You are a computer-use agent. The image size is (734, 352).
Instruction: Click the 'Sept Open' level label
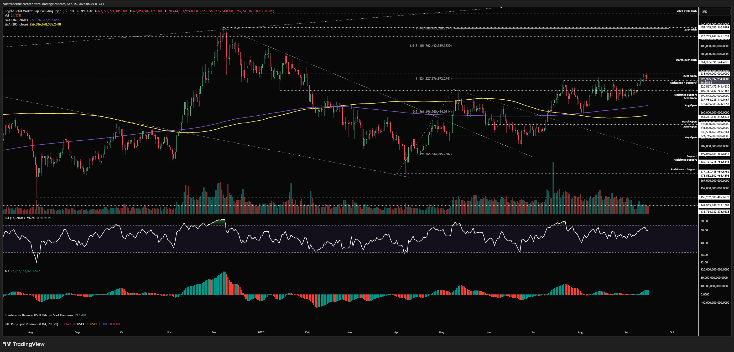690,98
